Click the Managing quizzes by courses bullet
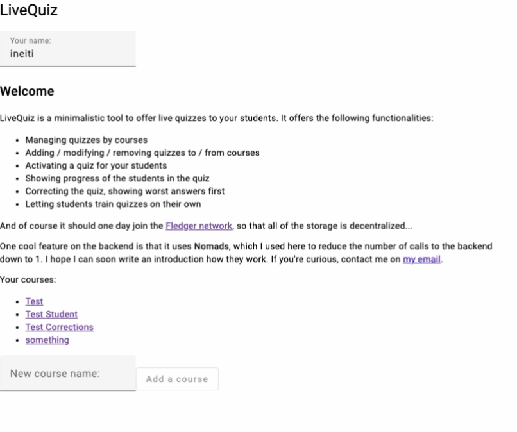Viewport: 517px width, 432px height. tap(86, 140)
